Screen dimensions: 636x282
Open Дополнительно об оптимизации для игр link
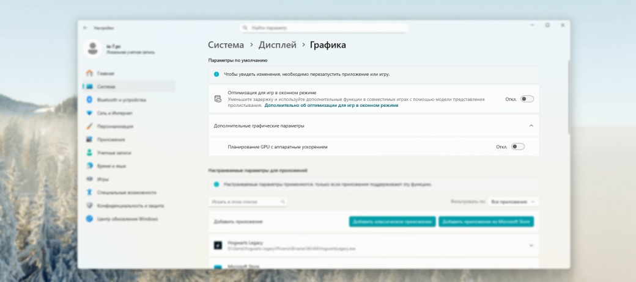coord(331,105)
